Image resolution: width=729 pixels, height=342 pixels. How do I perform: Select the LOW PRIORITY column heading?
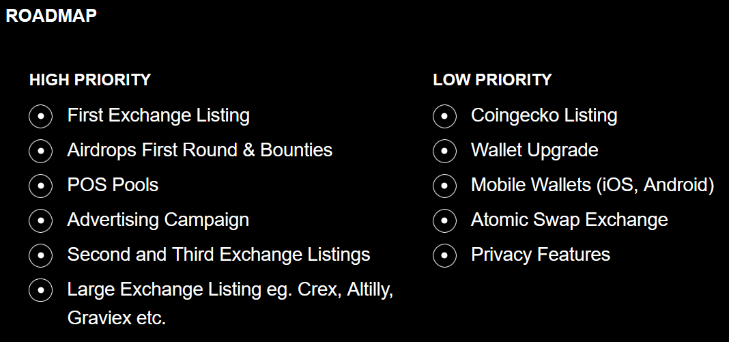(x=492, y=80)
